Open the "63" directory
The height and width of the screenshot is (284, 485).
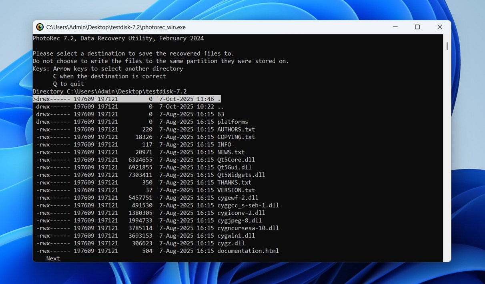tap(221, 114)
